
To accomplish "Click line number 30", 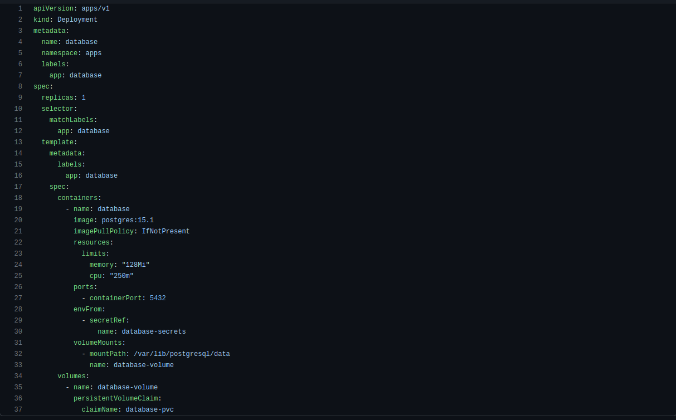I will [x=18, y=331].
